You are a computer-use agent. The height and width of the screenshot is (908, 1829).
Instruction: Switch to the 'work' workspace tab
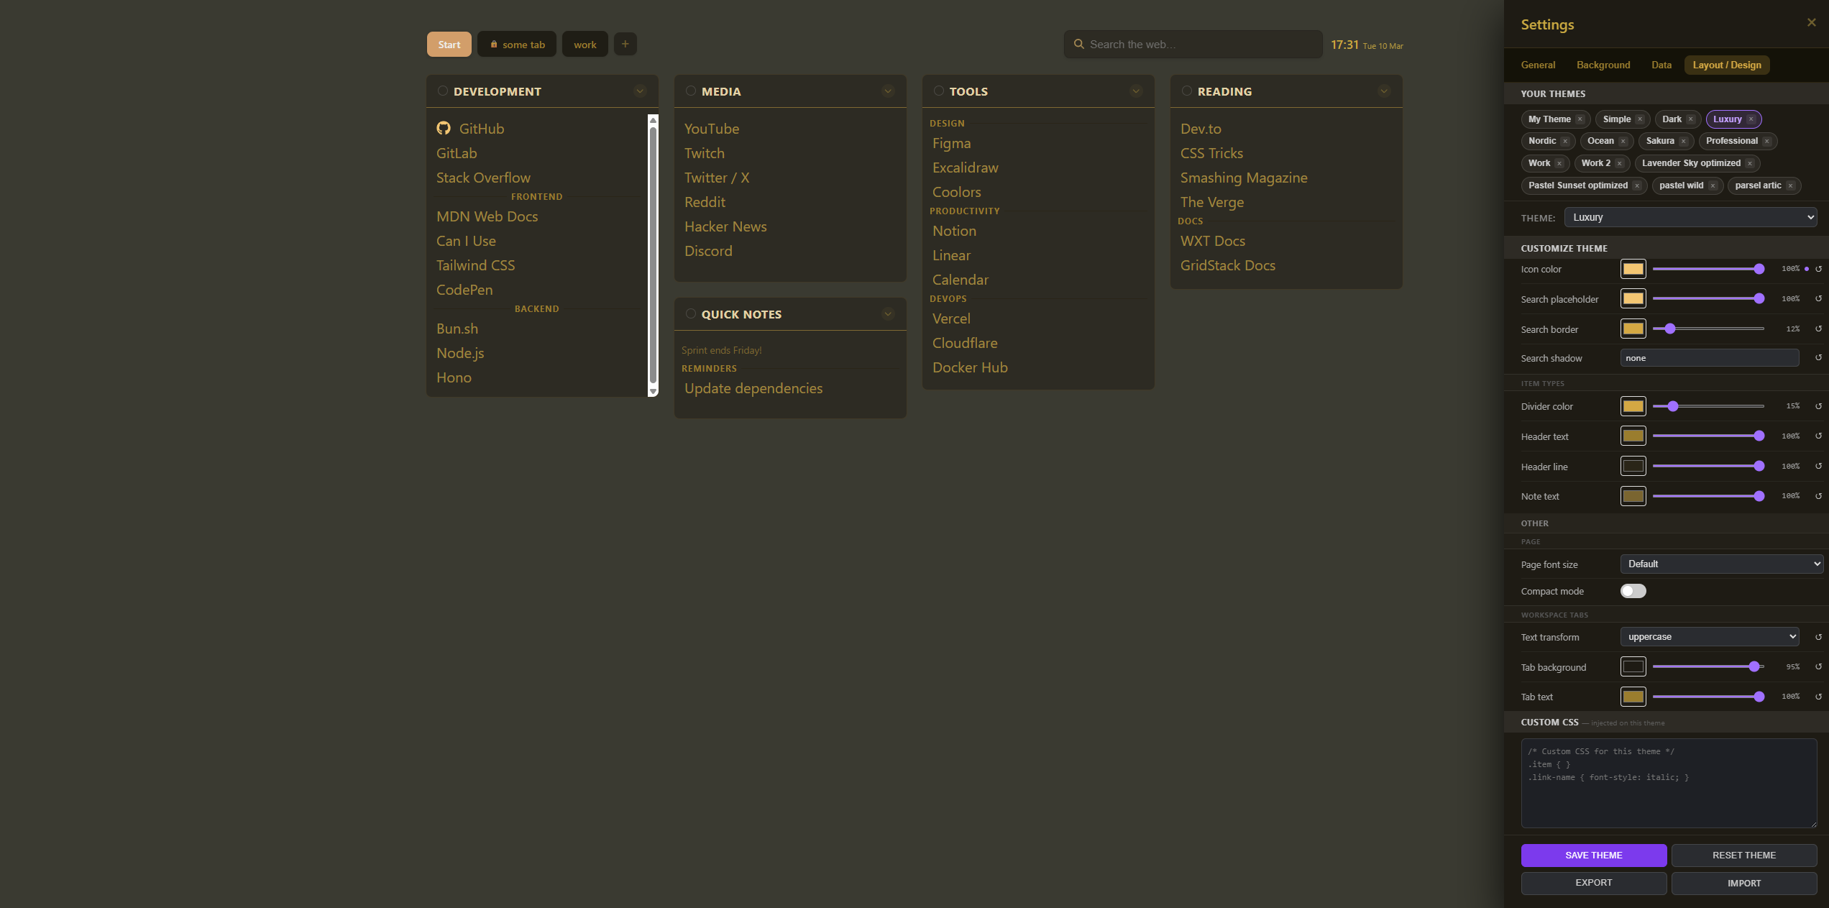(585, 44)
